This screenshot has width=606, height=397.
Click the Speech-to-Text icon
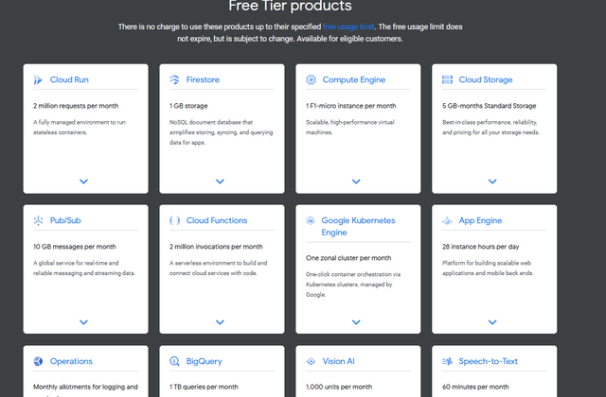pos(447,361)
